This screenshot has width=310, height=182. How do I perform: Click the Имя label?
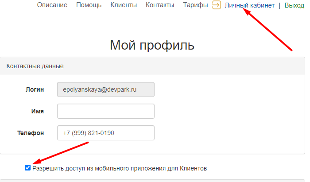point(38,111)
